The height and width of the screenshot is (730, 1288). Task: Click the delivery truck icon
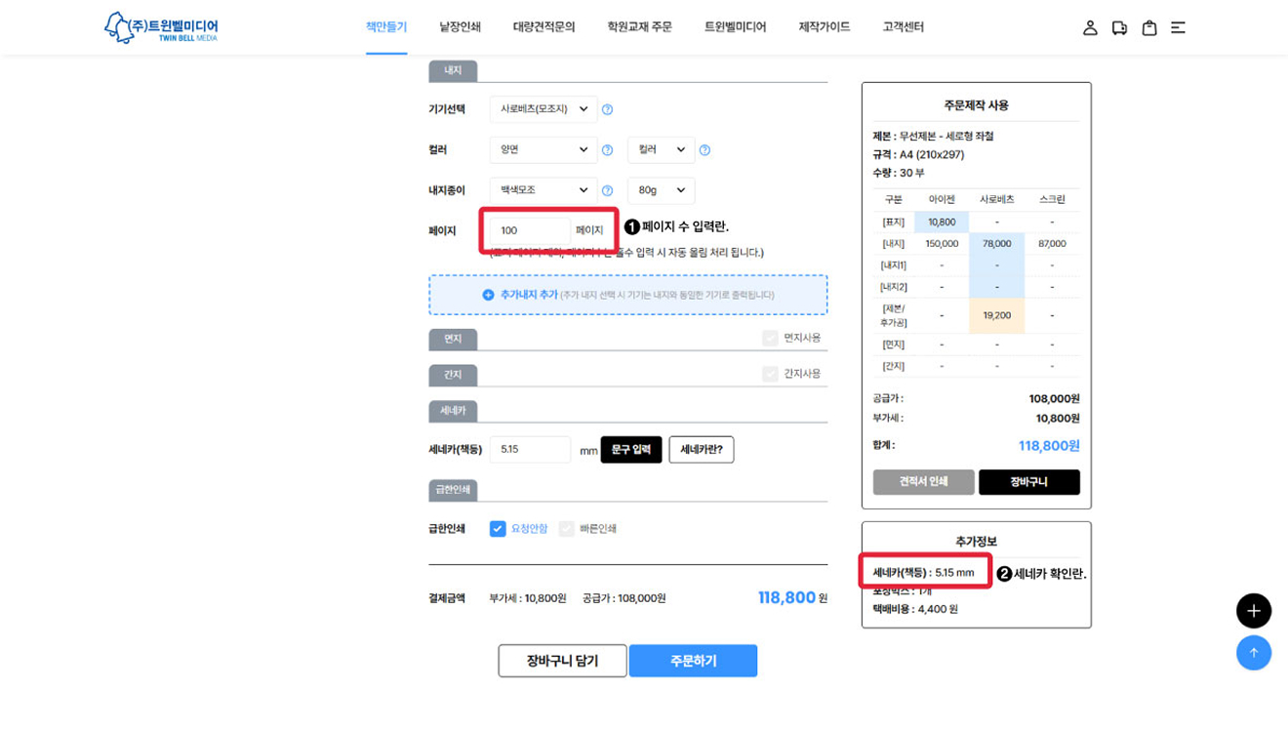coord(1119,28)
